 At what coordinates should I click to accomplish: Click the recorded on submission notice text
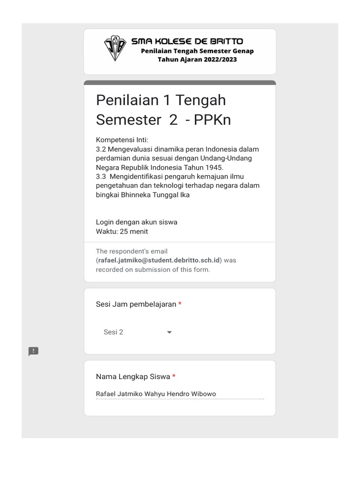153,270
